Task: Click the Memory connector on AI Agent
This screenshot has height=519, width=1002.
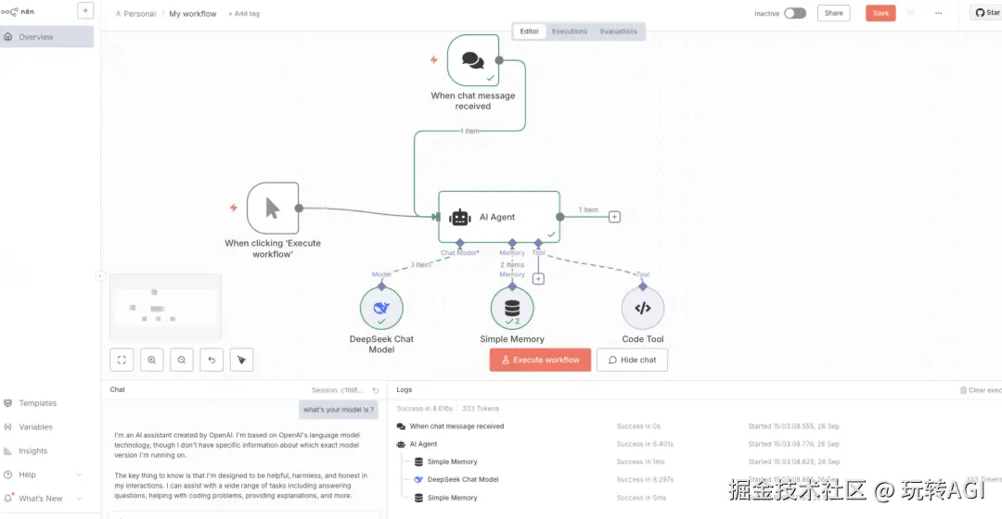Action: point(512,243)
